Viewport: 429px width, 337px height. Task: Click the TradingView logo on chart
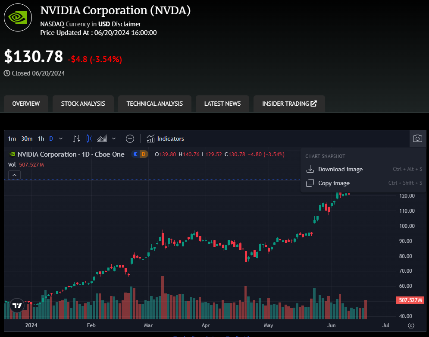pos(17,306)
